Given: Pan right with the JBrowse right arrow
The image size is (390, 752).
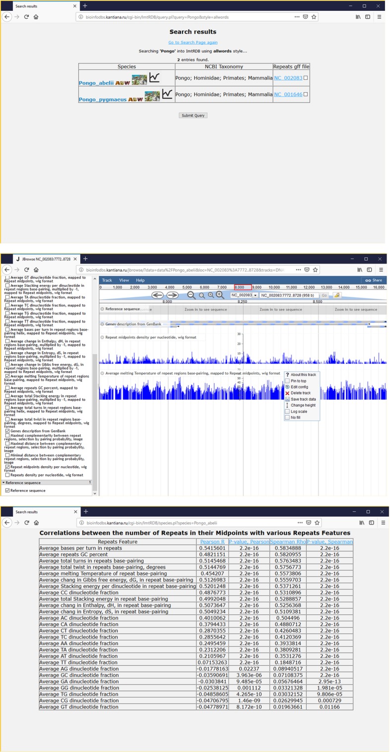Looking at the screenshot, I should 172,295.
